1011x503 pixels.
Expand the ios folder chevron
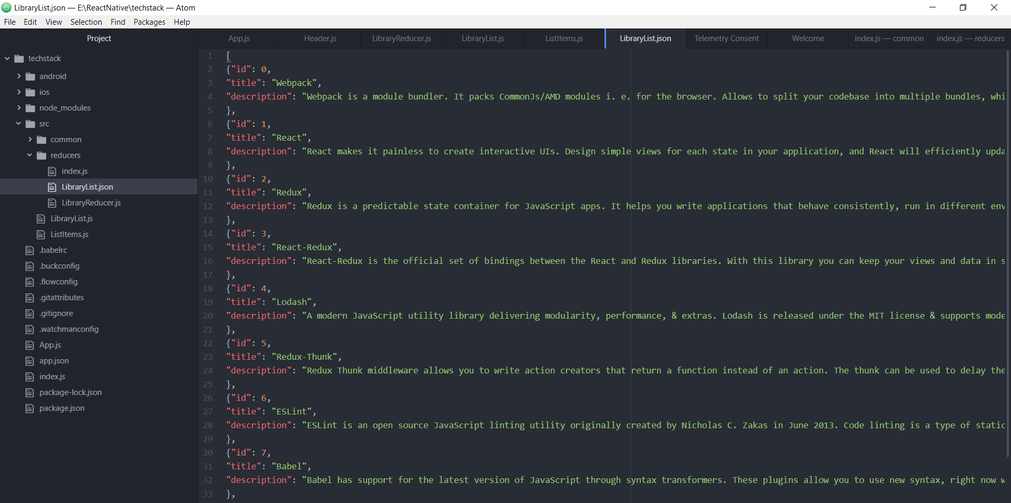point(19,92)
